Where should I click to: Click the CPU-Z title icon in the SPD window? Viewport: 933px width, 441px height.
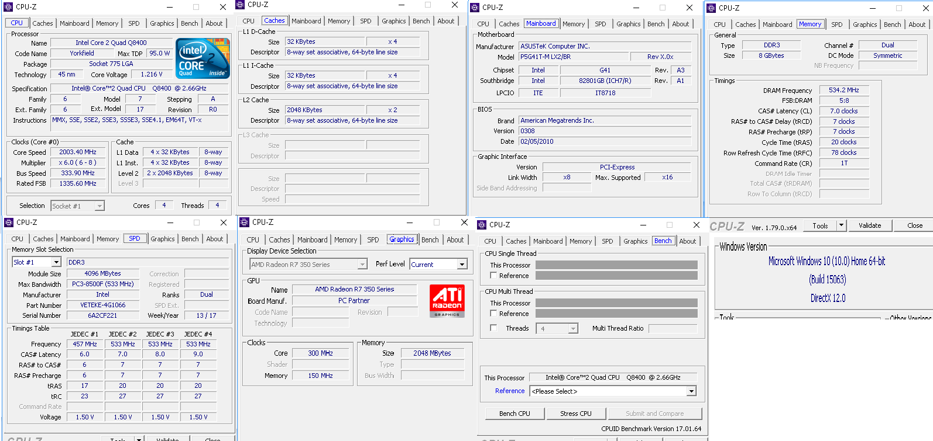click(x=9, y=223)
